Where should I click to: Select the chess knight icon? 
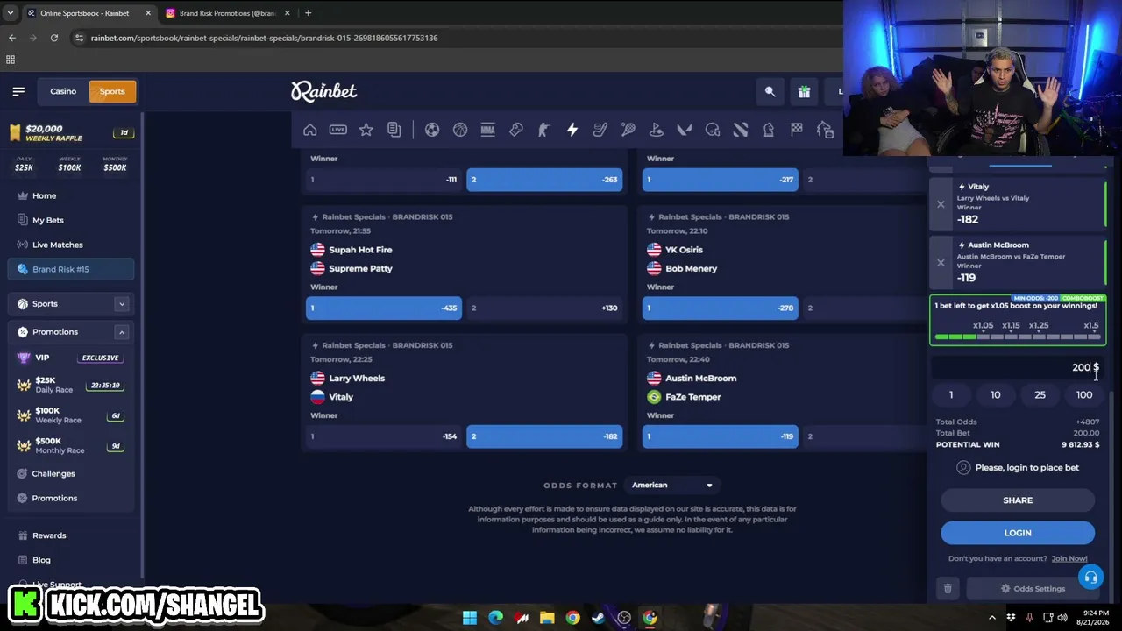click(x=769, y=130)
